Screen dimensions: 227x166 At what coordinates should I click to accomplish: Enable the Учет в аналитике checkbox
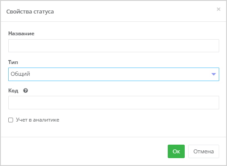coord(10,120)
